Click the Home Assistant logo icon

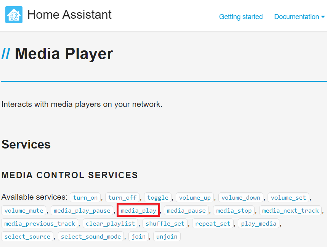point(14,15)
